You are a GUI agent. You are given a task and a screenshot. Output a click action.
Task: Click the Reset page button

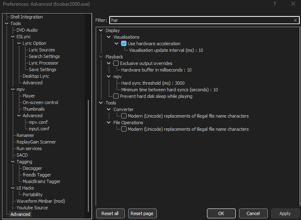(x=142, y=213)
